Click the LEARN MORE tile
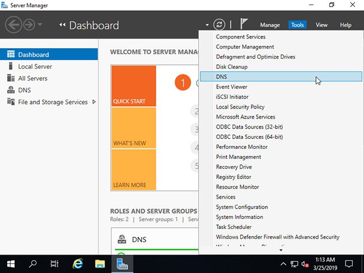 [x=134, y=170]
